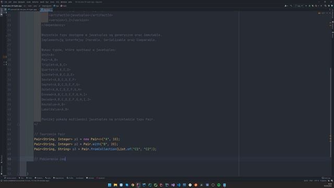
Task: Click the line separator CRLF status entry
Action: (311, 181)
